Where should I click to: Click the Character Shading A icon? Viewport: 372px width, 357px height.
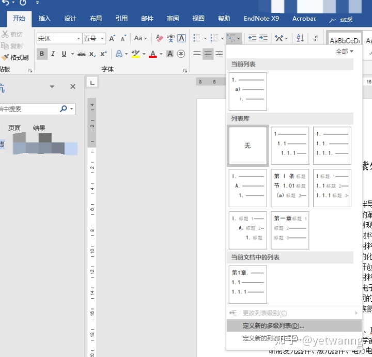tap(170, 54)
